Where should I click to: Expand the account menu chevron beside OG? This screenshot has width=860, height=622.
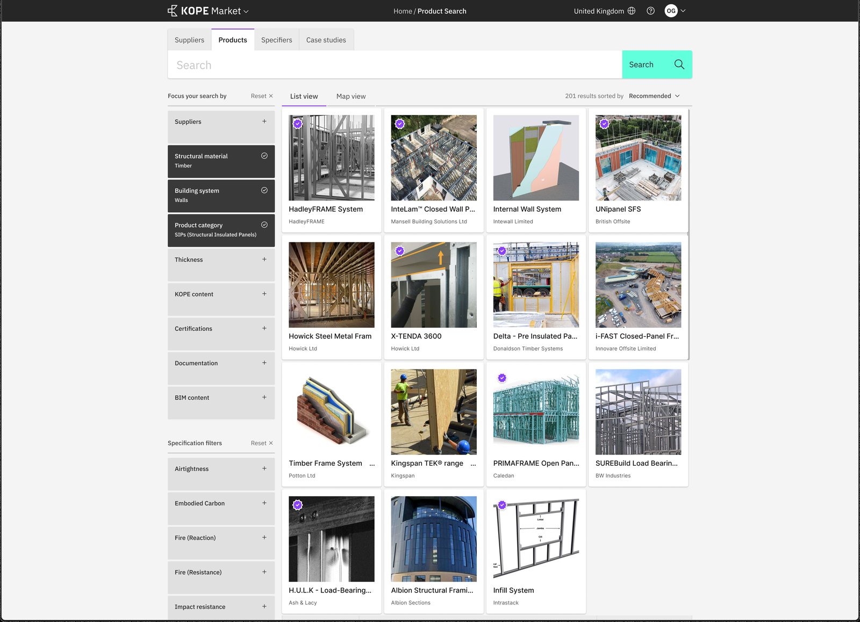[683, 11]
